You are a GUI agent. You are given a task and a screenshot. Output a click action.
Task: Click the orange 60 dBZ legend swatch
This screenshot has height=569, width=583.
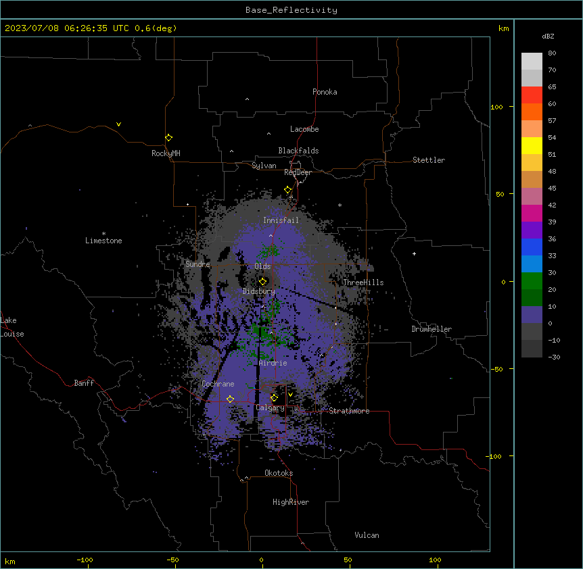(x=532, y=112)
